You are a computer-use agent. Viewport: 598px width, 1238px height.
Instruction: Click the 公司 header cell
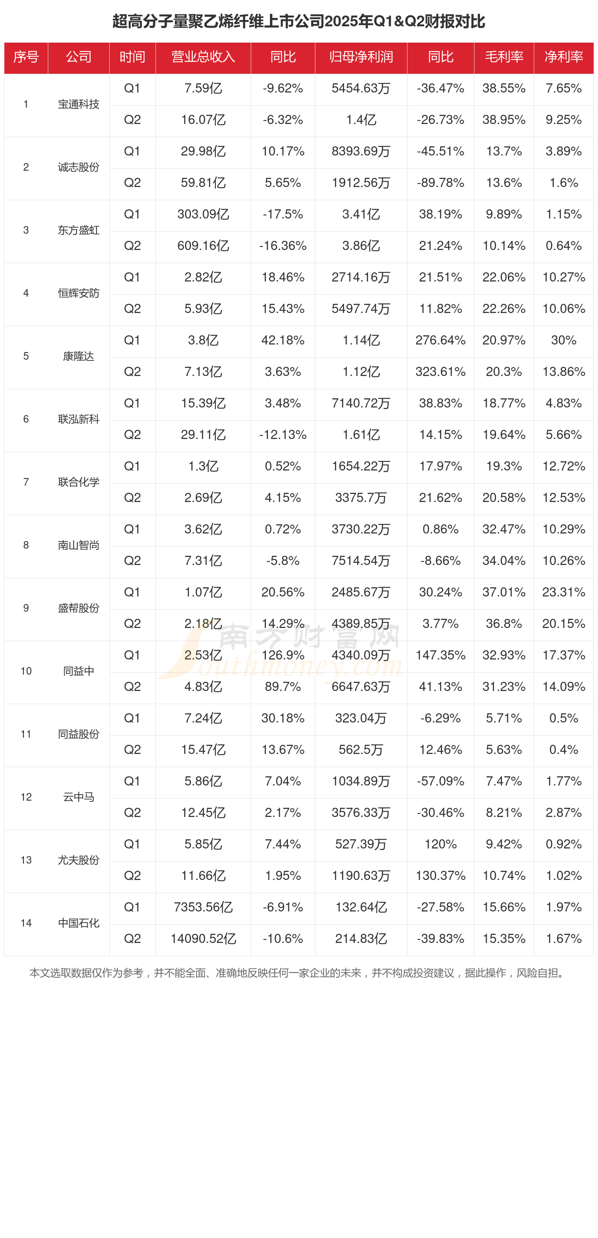(79, 57)
